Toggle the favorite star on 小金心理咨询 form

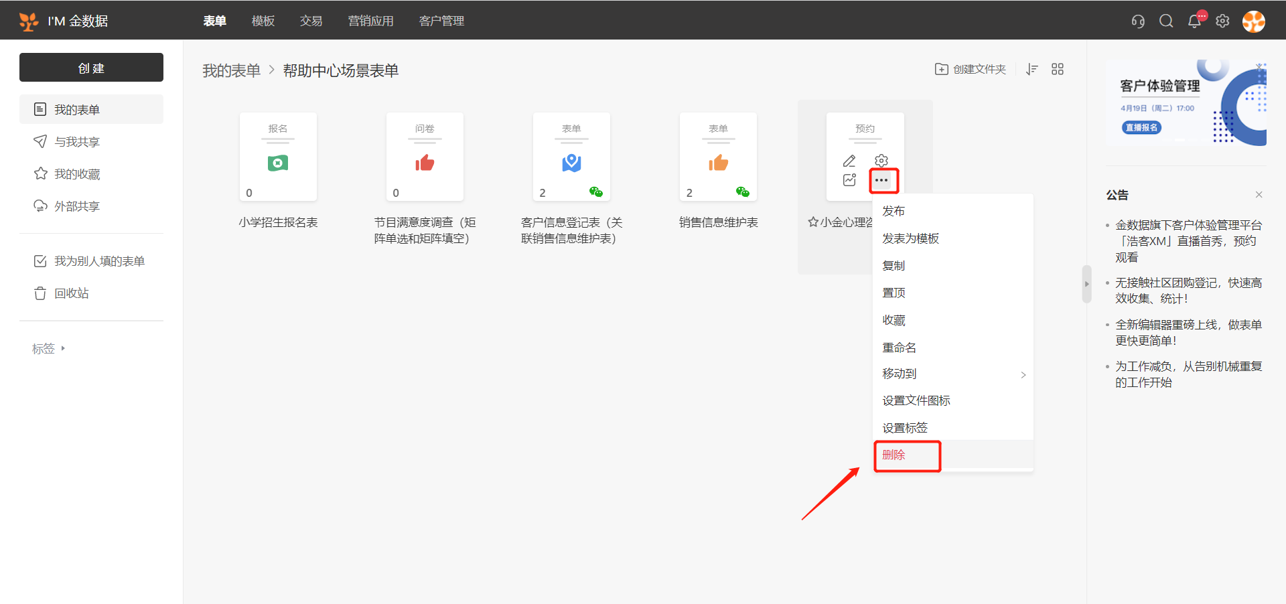click(x=813, y=222)
